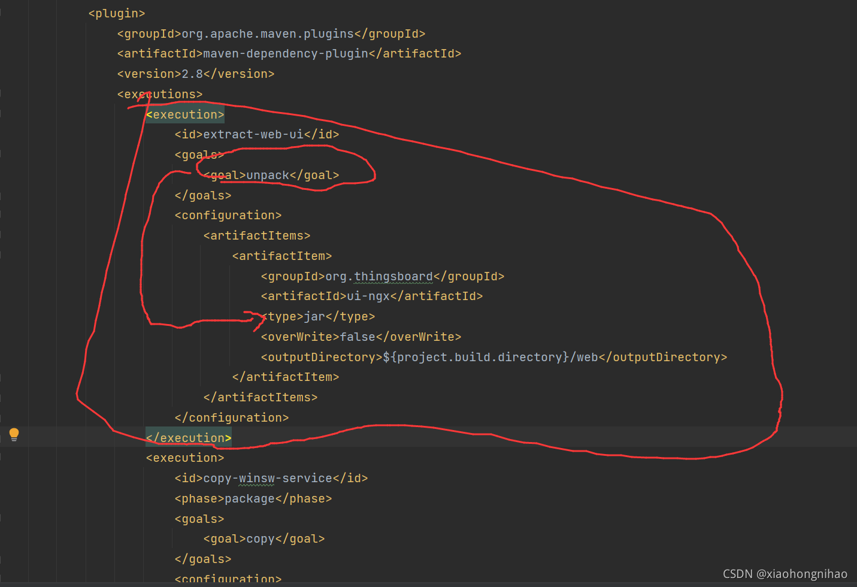Click the opening <artifactItems> tag
Viewport: 857px width, 587px height.
point(257,235)
